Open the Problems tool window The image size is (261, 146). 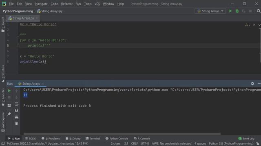coord(51,138)
